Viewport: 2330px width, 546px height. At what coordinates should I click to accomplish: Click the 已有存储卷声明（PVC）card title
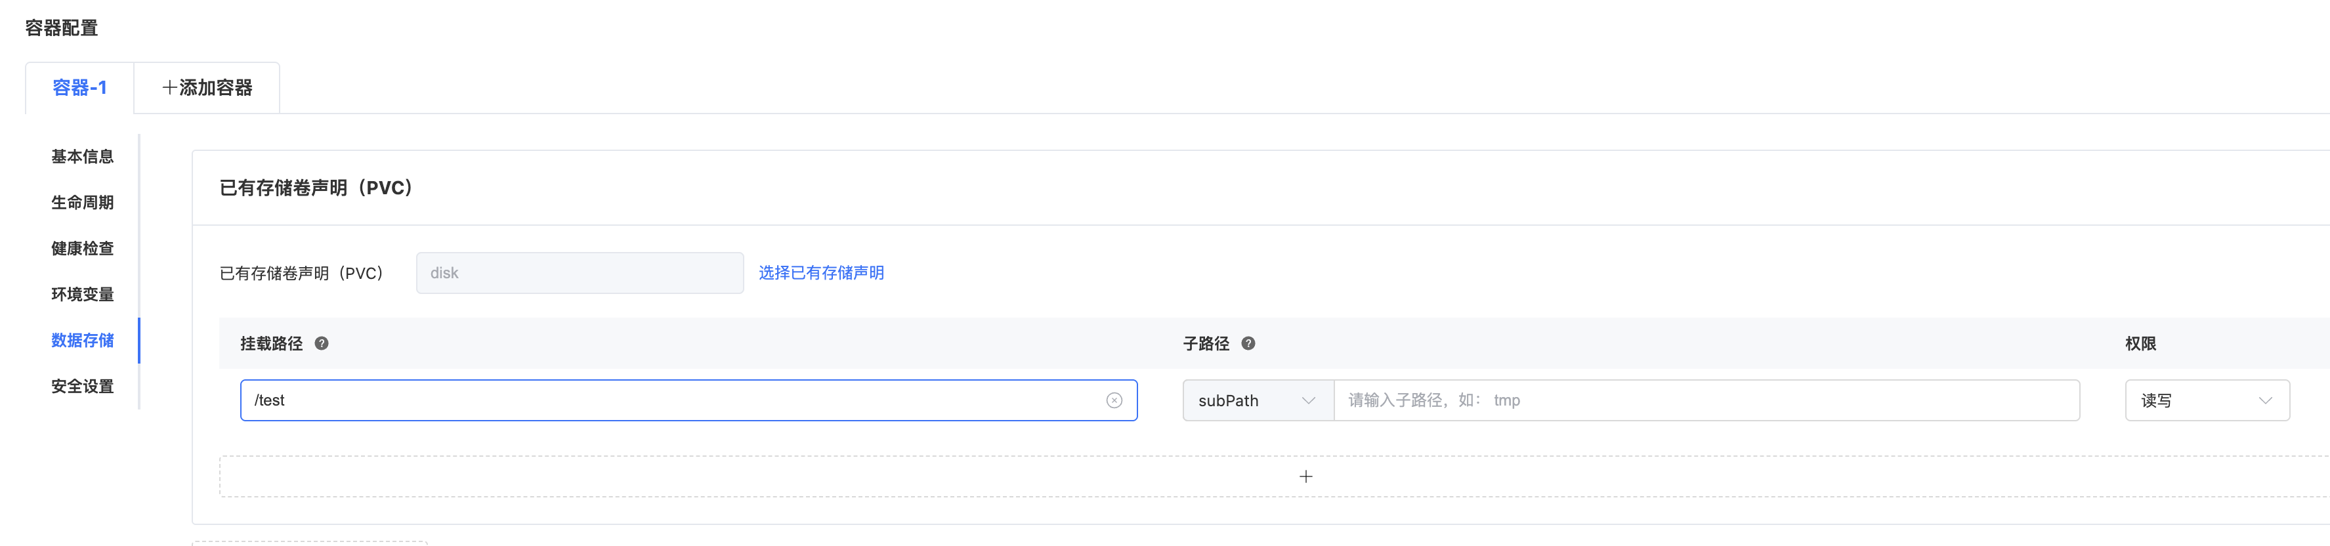tap(316, 188)
